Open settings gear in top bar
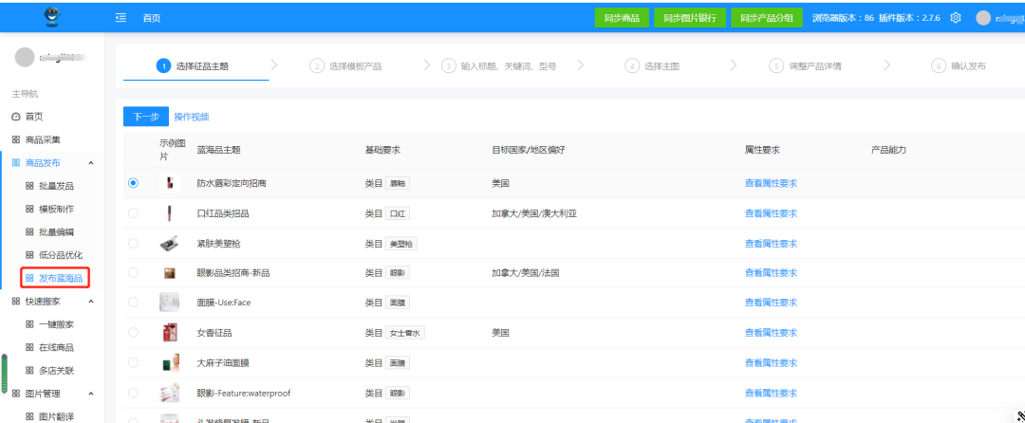Viewport: 1025px width, 423px height. 955,18
